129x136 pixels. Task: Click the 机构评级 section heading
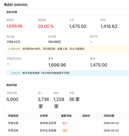(x=12, y=85)
